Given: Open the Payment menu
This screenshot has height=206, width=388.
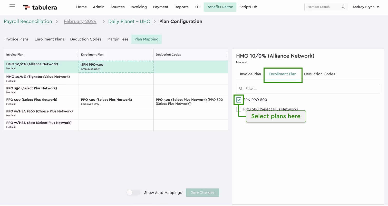Looking at the screenshot, I should (161, 7).
